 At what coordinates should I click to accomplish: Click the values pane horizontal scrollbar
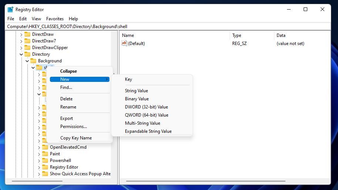(206, 181)
